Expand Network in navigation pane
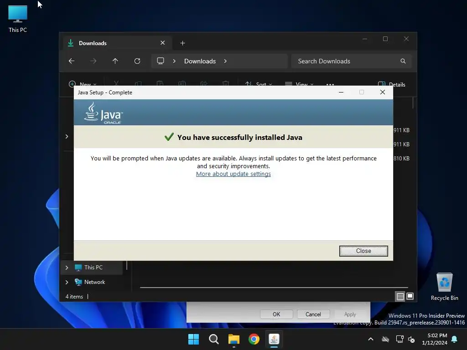This screenshot has height=350, width=467. tap(67, 282)
